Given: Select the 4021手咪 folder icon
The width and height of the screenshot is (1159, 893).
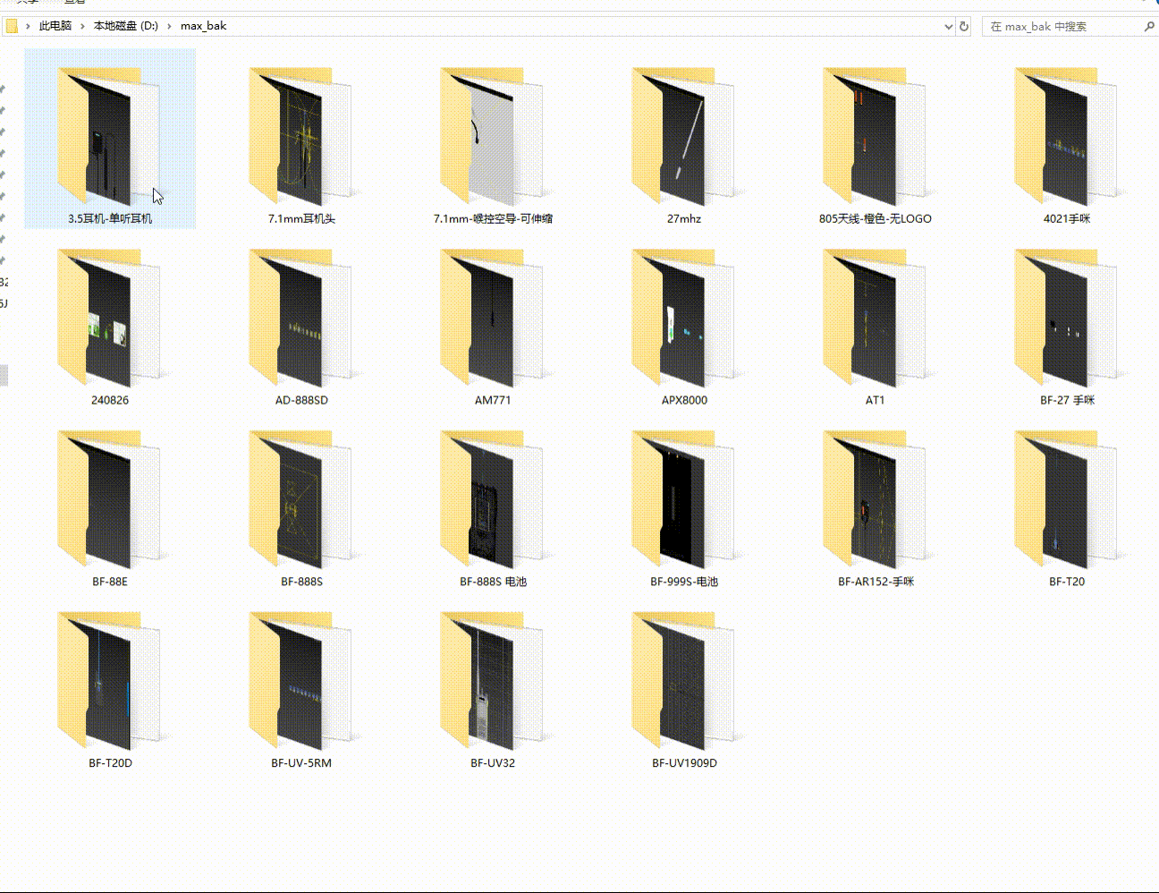Looking at the screenshot, I should coord(1066,136).
